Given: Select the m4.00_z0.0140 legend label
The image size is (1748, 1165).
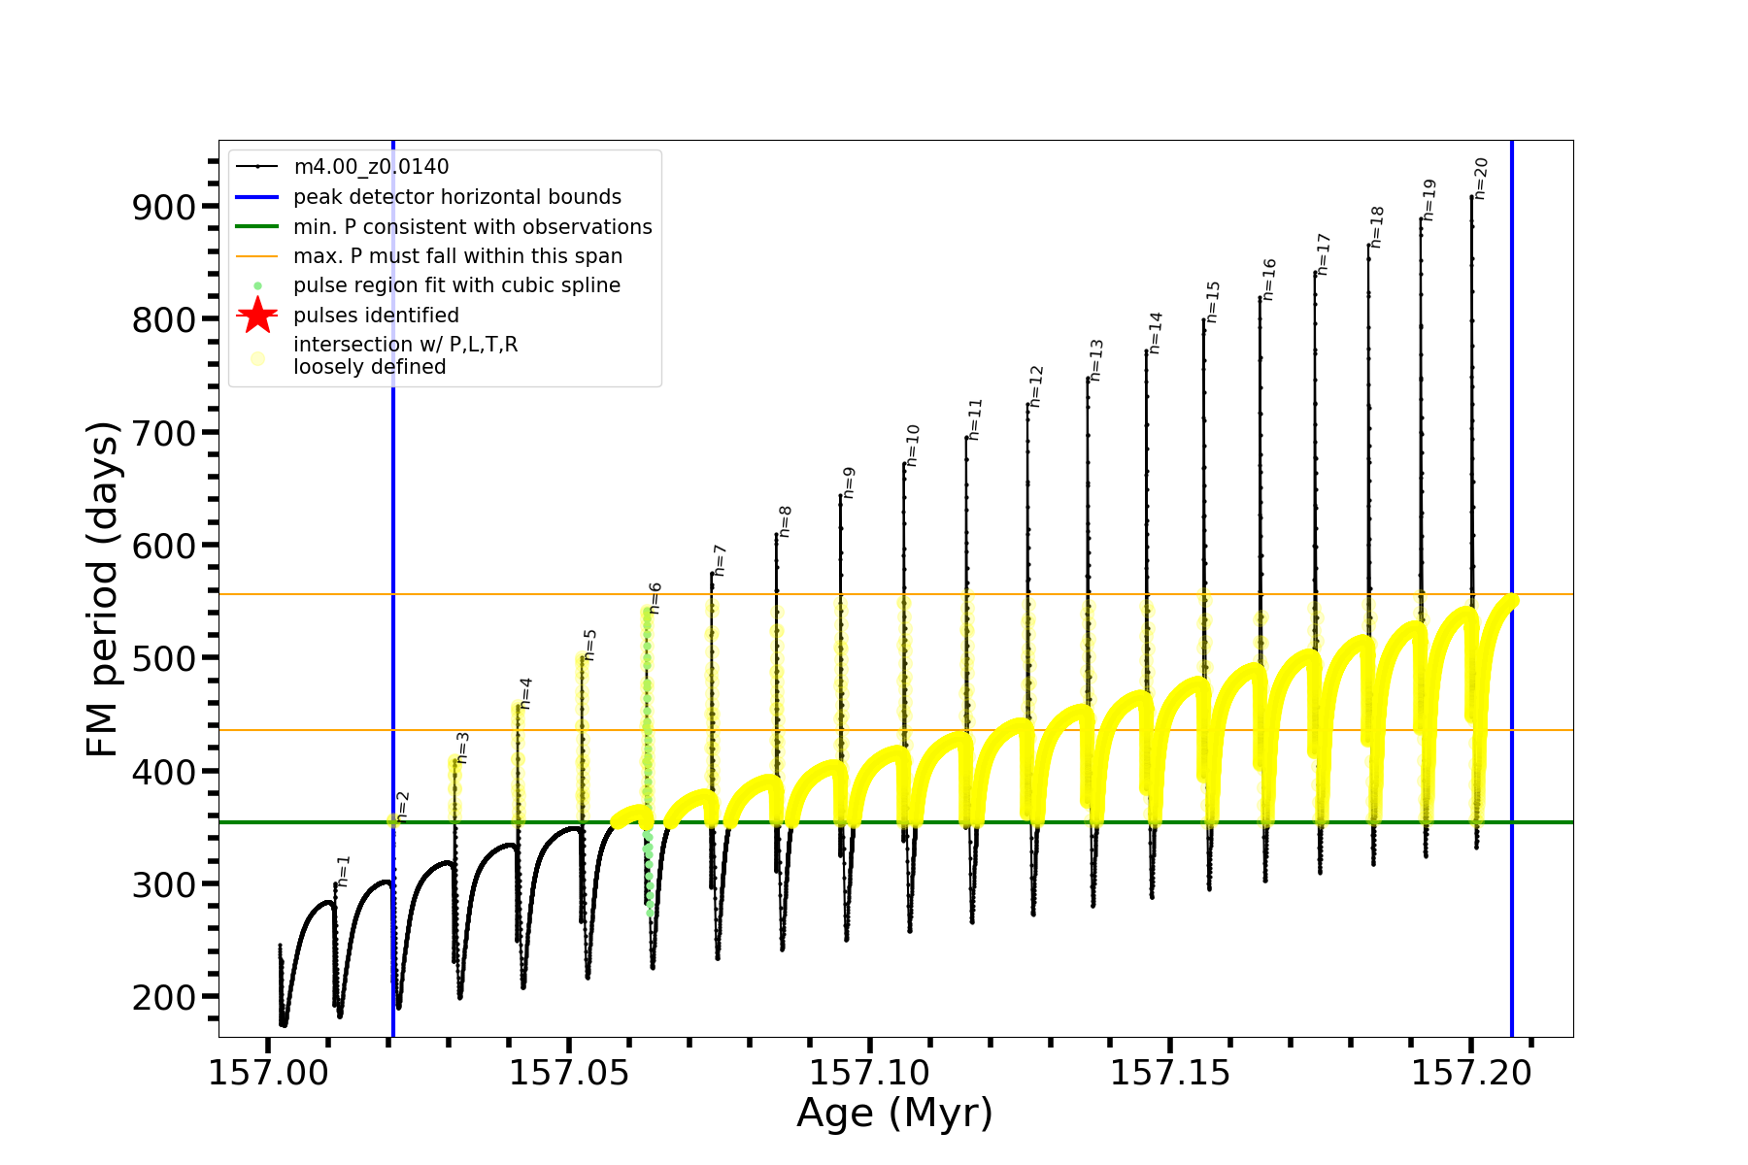Looking at the screenshot, I should [x=371, y=168].
